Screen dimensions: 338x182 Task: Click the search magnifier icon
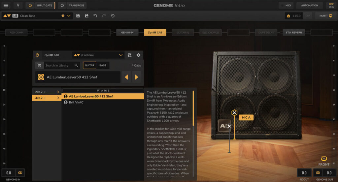(76, 65)
